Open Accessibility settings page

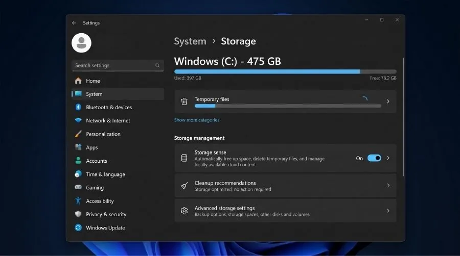118,201
